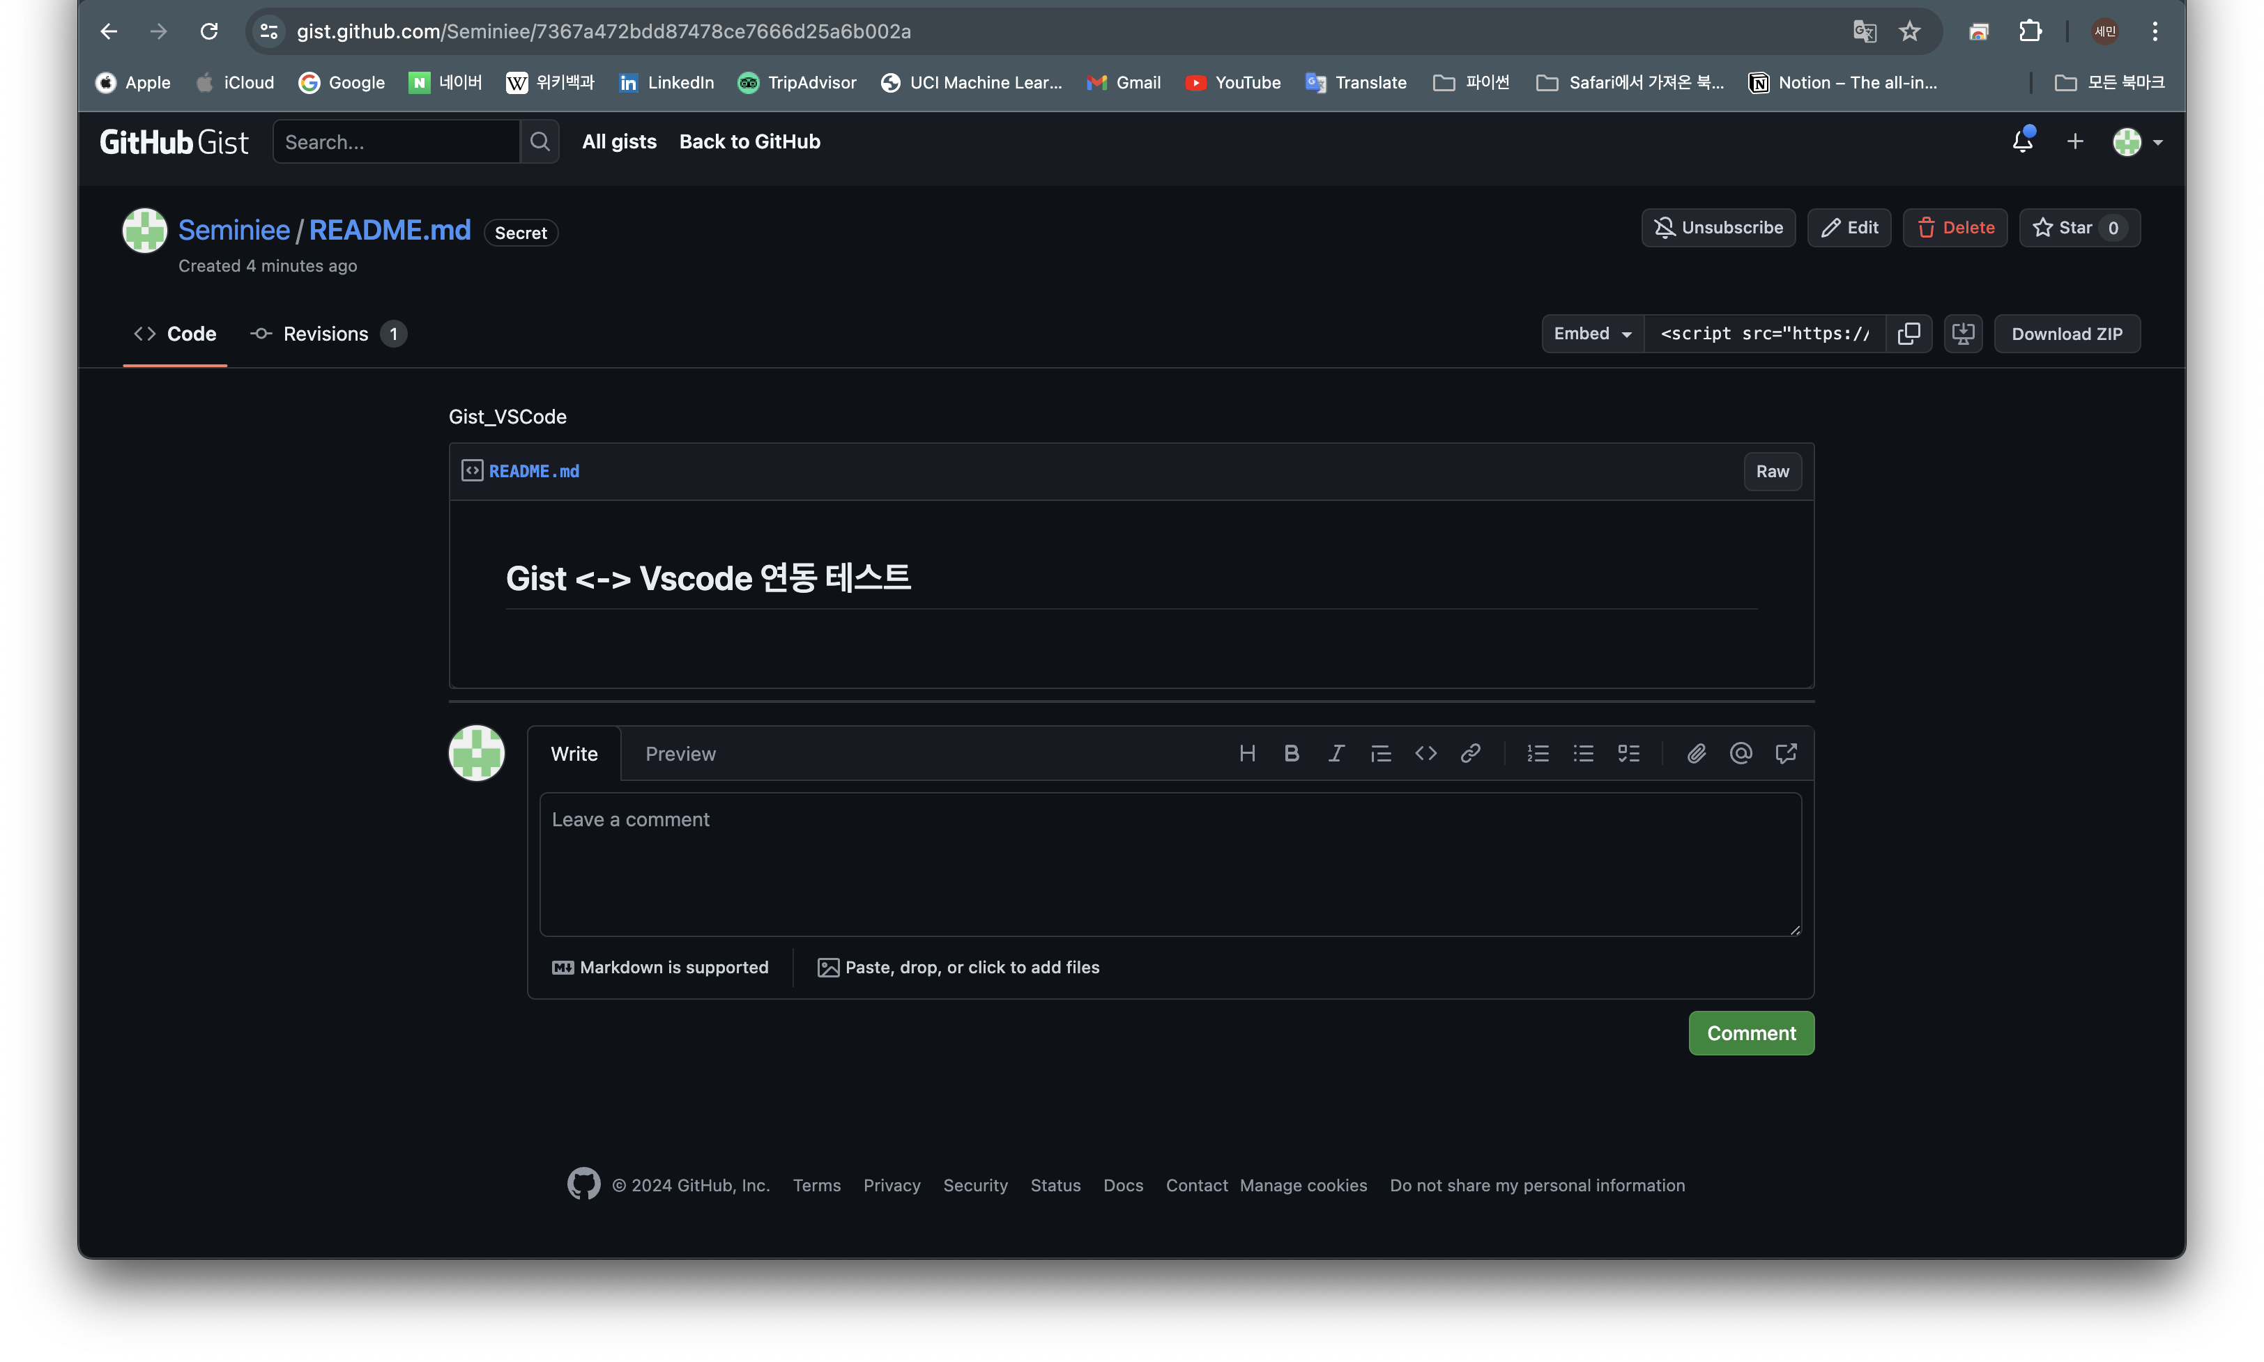Insert a hyperlink in the comment
The height and width of the screenshot is (1362, 2264).
click(1470, 752)
